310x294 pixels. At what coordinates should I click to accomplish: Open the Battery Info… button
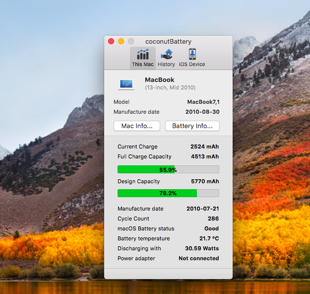pos(192,126)
